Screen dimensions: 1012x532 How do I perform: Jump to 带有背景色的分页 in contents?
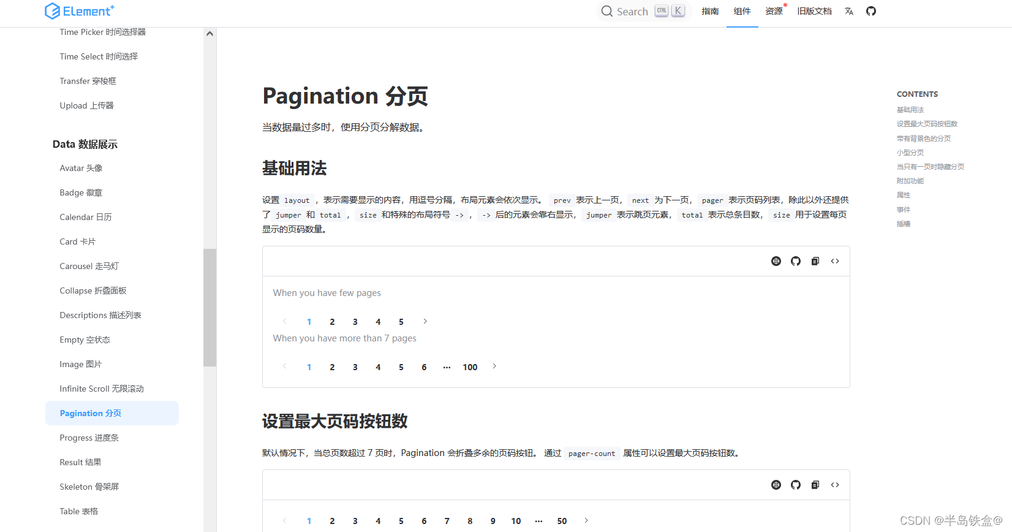tap(924, 139)
